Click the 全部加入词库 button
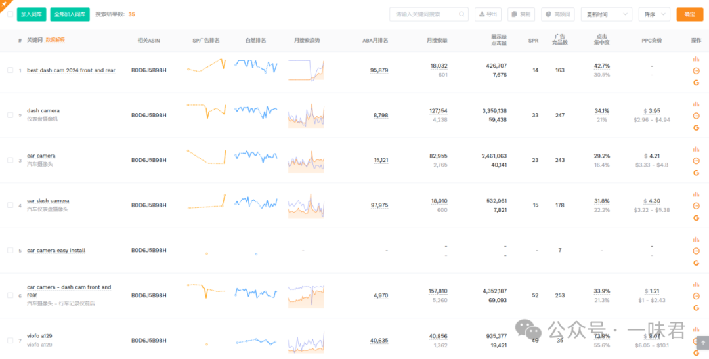709x359 pixels. coord(70,14)
